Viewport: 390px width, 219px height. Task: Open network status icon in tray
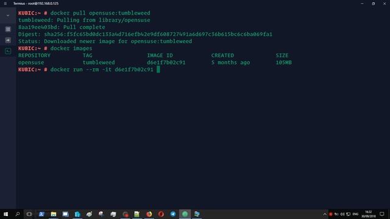(x=349, y=214)
